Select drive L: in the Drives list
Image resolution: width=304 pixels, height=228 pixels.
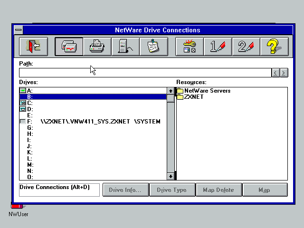[93, 159]
